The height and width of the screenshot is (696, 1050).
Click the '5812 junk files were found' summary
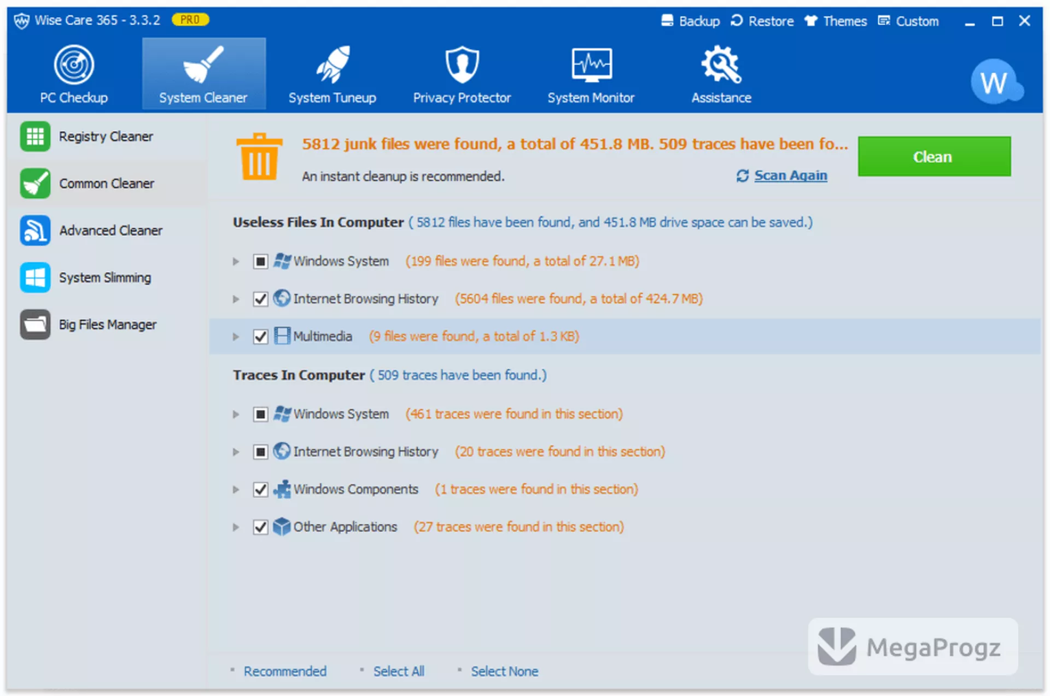click(x=575, y=144)
